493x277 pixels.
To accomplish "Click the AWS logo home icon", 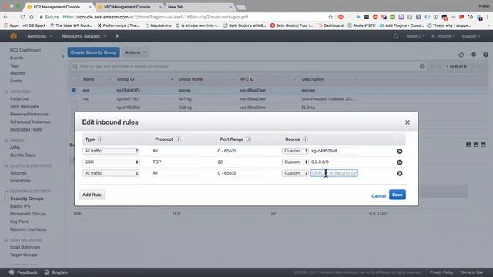I will click(14, 36).
